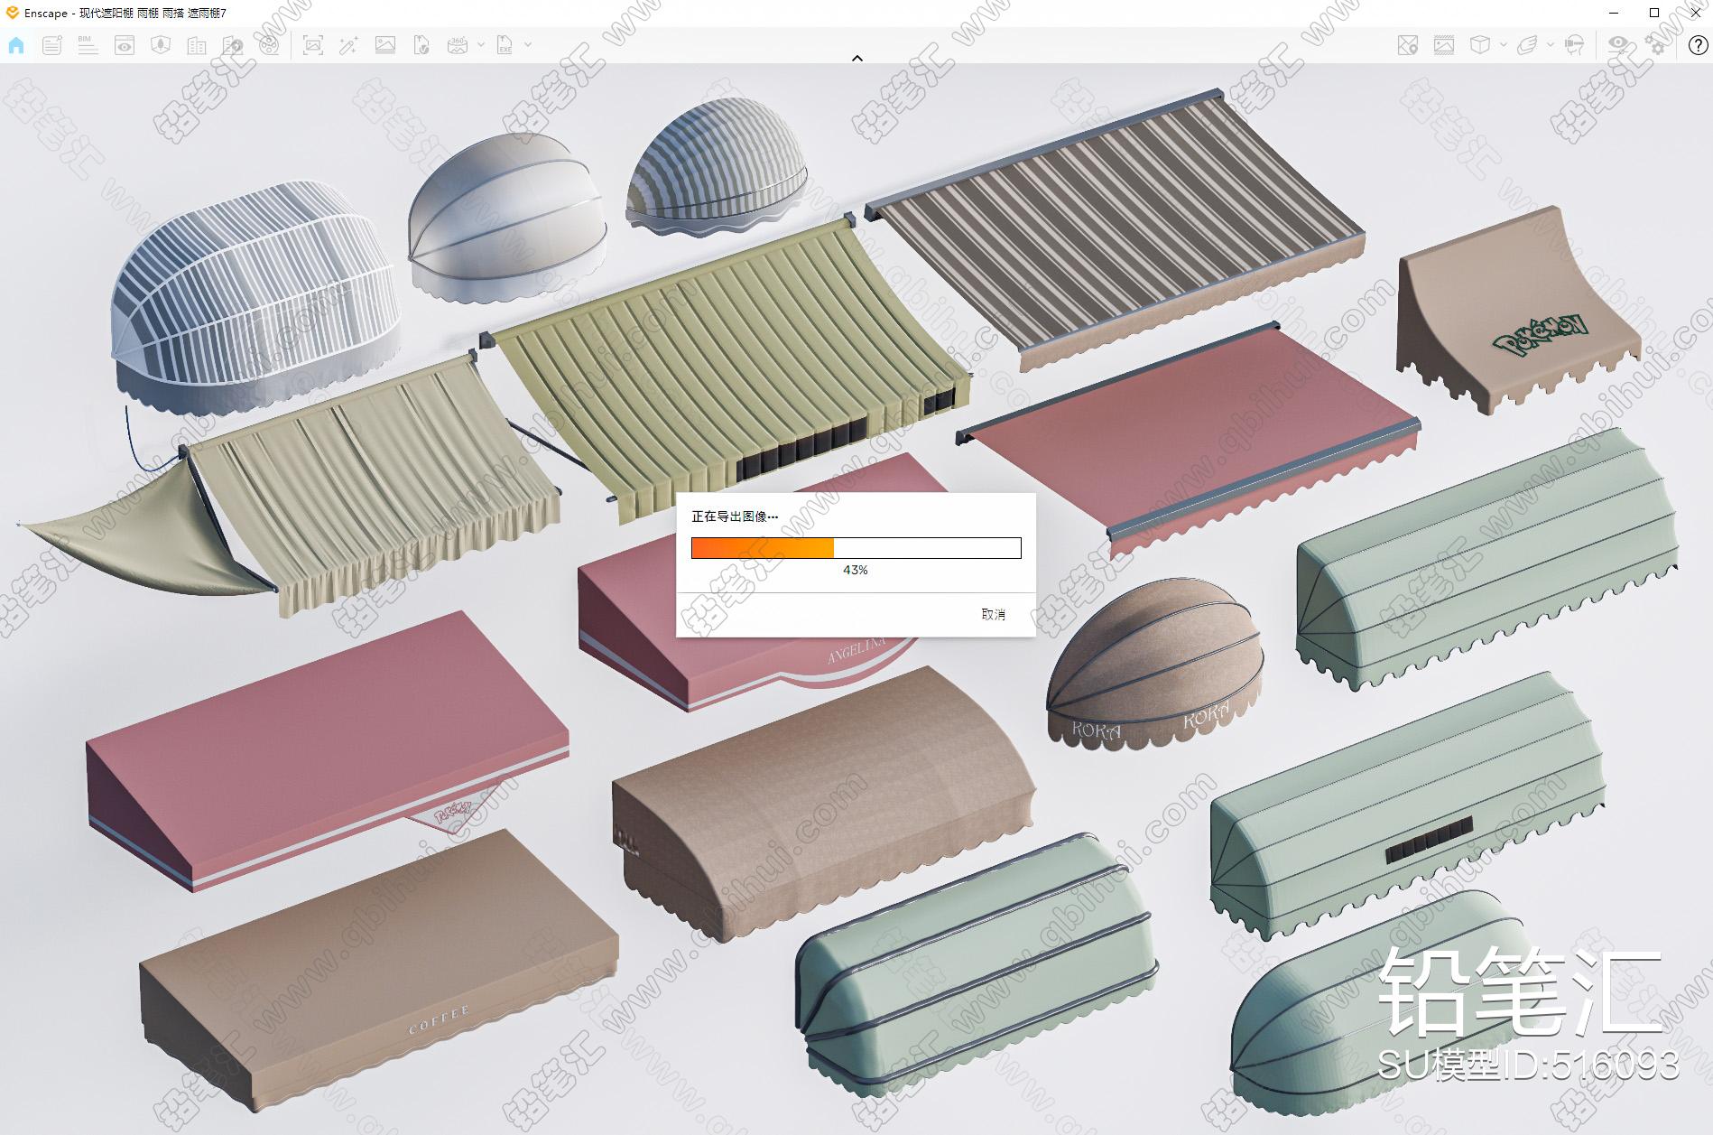Open the material map location icon
The height and width of the screenshot is (1135, 1713).
(1408, 45)
